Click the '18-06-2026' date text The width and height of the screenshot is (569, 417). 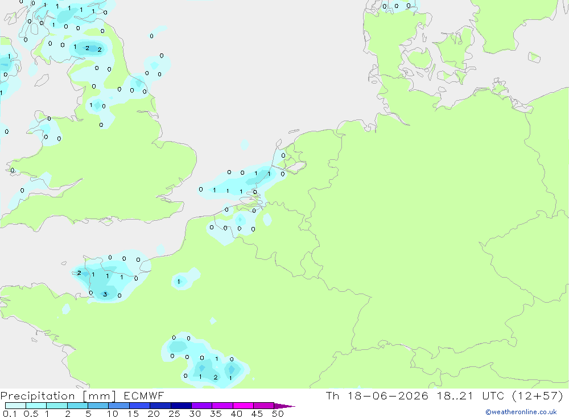(388, 395)
